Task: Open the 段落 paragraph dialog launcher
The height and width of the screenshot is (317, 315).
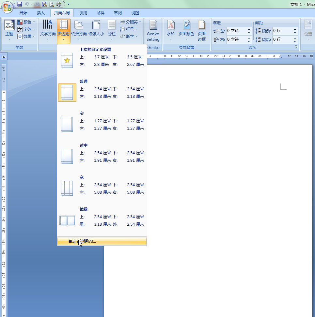Action: point(296,47)
